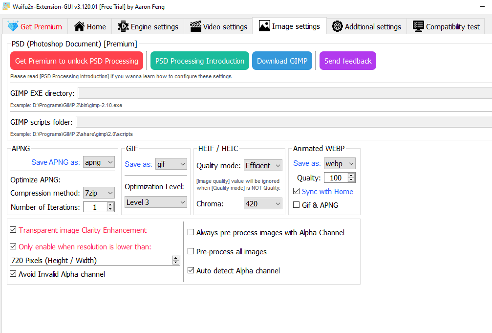Toggle Avoid Invalid Alpha channel
Image resolution: width=492 pixels, height=333 pixels.
13,274
